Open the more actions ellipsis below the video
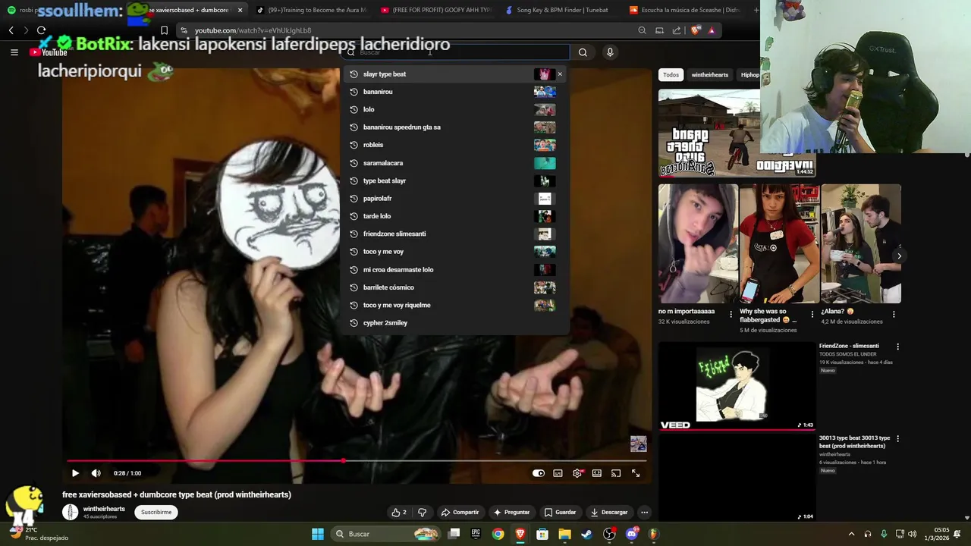 point(644,513)
